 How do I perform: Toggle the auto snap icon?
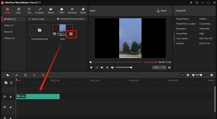click(x=182, y=75)
